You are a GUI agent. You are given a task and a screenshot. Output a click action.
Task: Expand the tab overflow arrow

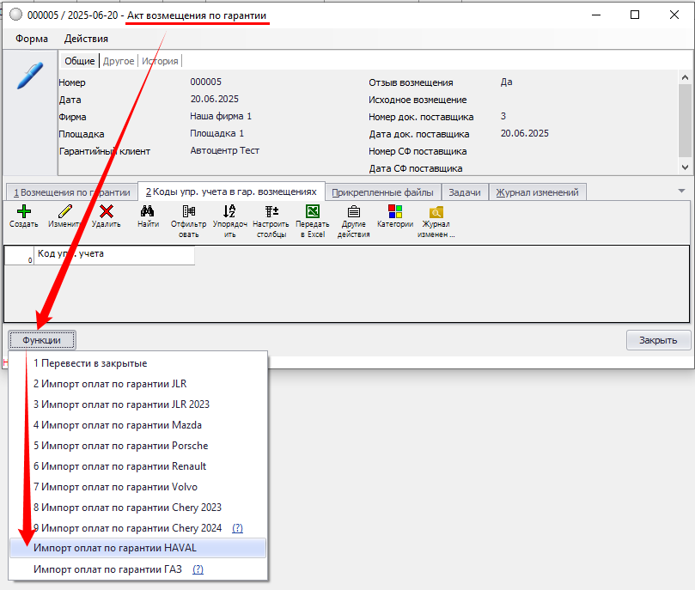tap(682, 191)
